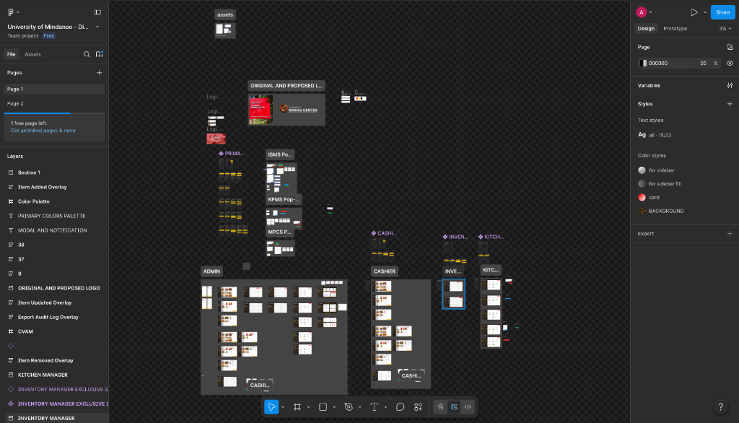Viewport: 739px width, 423px height.
Task: Select the Export Audit Log Overlay layer
Action: click(x=48, y=317)
